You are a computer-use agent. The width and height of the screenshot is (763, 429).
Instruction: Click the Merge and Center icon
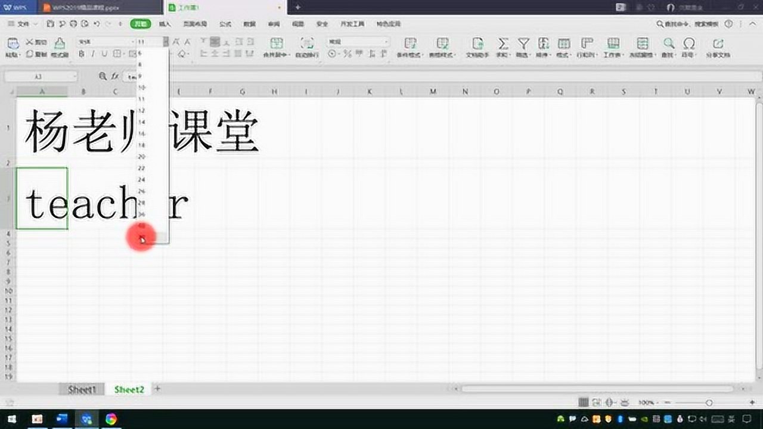coord(276,43)
